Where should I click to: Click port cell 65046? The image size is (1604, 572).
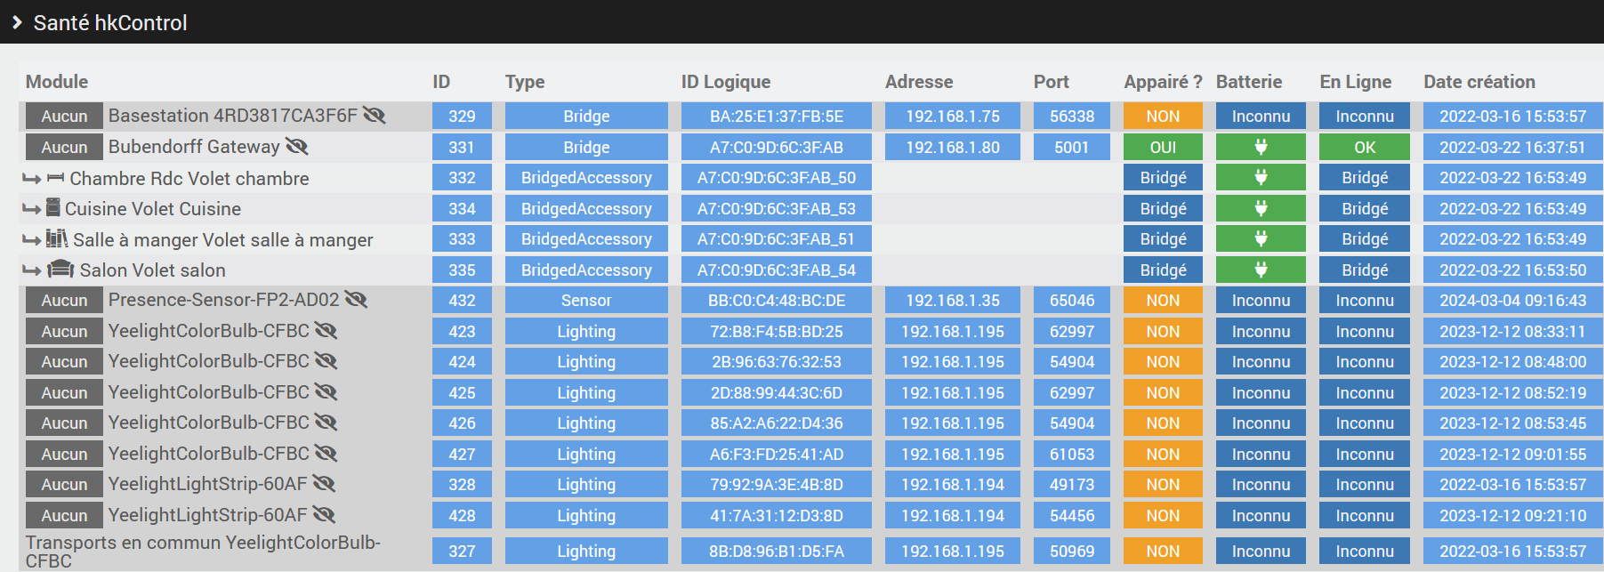tap(1072, 300)
